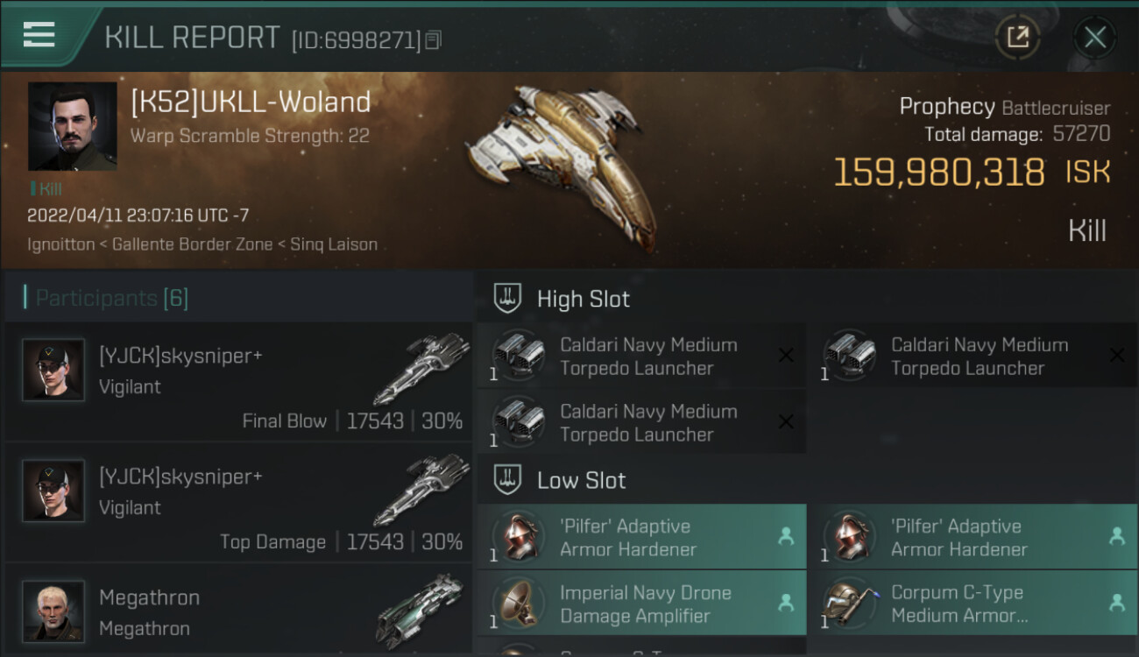Collapse the Low Slot section

pos(508,479)
